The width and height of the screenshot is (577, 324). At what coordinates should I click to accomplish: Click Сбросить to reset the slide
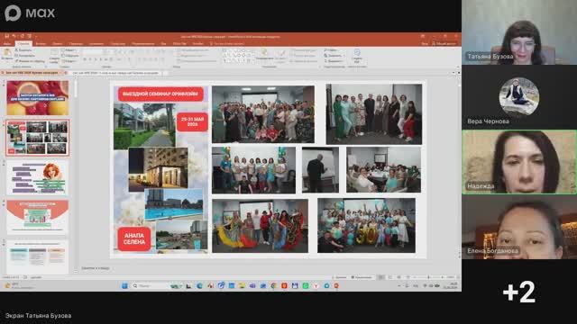coord(70,56)
